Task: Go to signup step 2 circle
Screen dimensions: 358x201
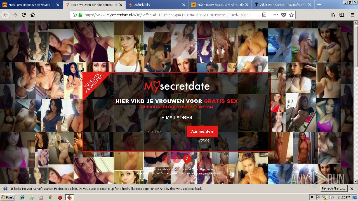Action: [x=176, y=159]
